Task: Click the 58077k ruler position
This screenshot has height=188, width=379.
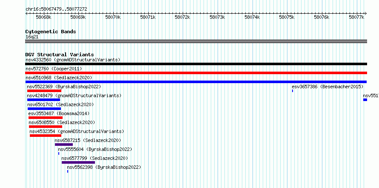Action: (x=357, y=17)
